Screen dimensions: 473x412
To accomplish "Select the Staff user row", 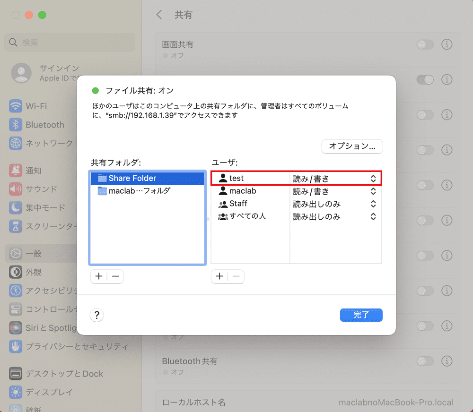I will (x=296, y=204).
